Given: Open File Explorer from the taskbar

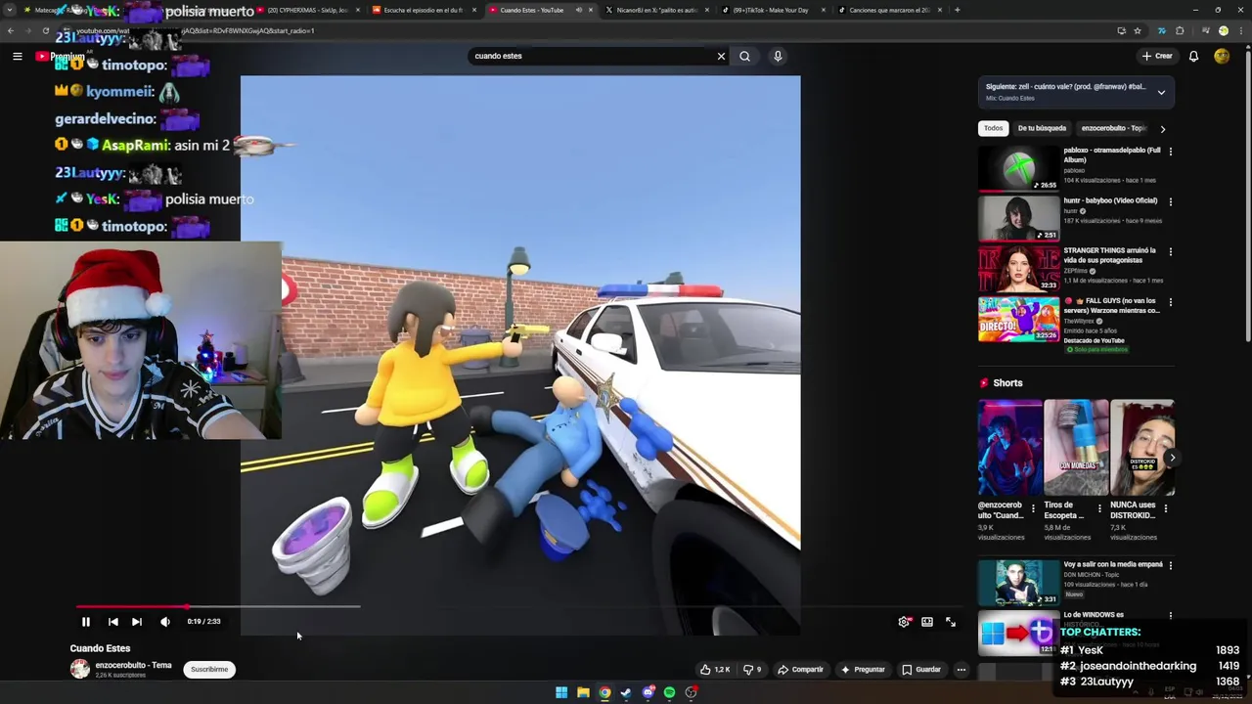Looking at the screenshot, I should 583,692.
